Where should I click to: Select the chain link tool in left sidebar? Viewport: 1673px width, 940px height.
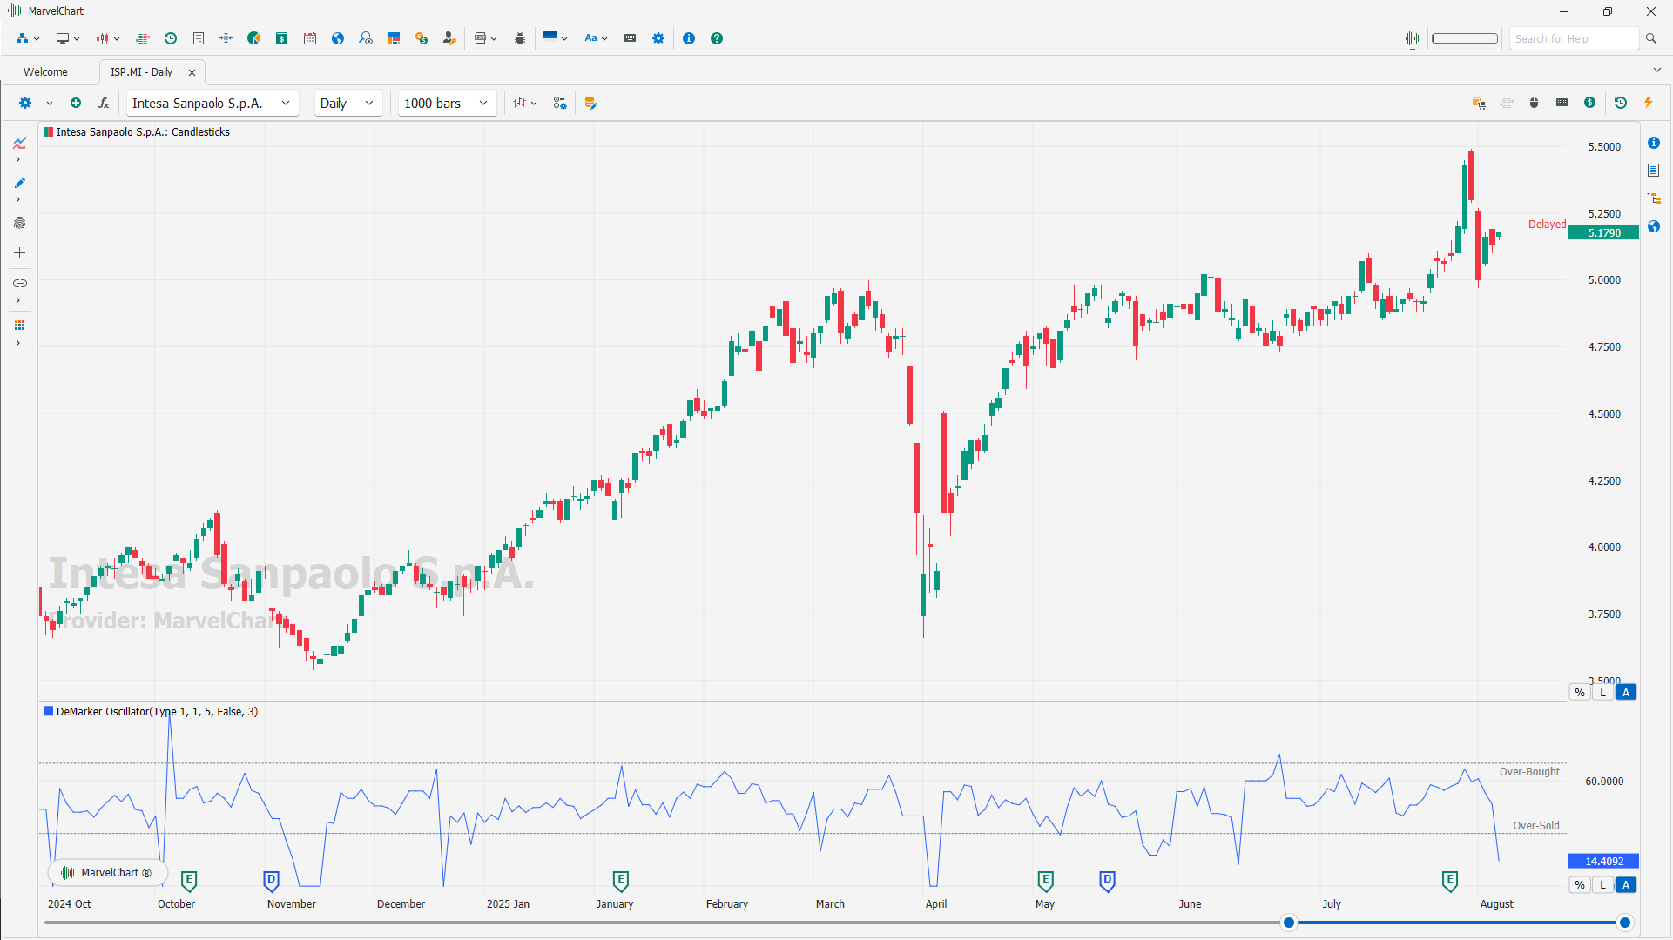click(x=19, y=283)
